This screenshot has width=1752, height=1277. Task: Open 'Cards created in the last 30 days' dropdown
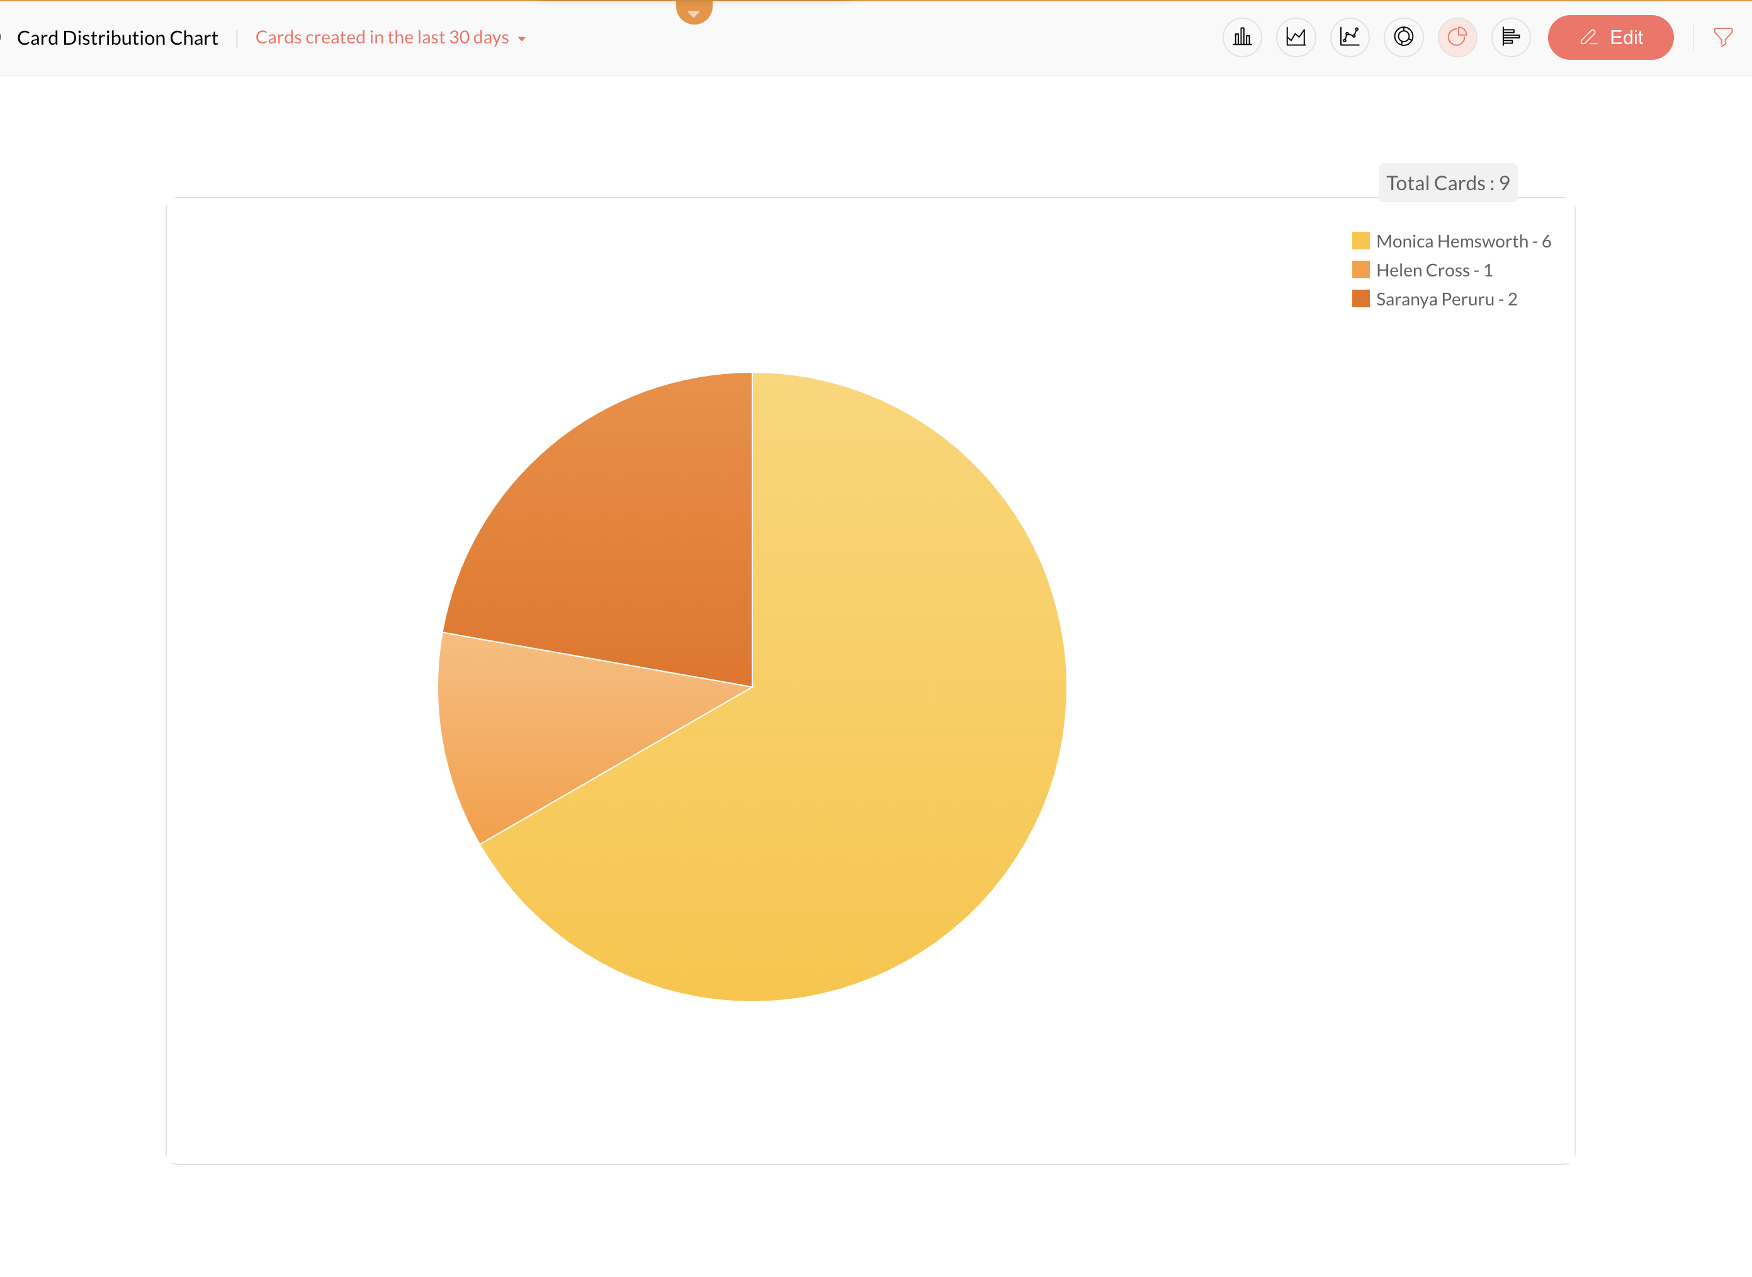383,37
